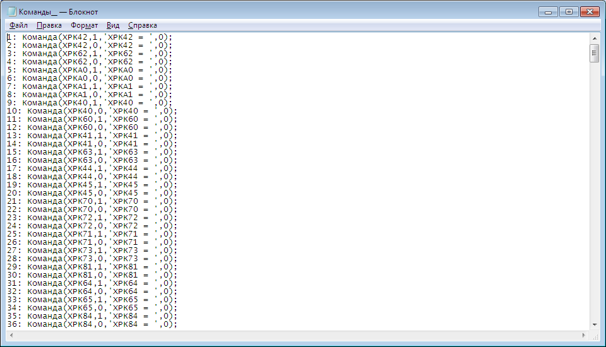Screen dimensions: 606x347
Task: Click the Notepad icon in the title bar
Action: (x=12, y=11)
